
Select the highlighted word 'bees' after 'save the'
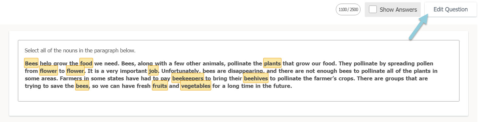82,86
